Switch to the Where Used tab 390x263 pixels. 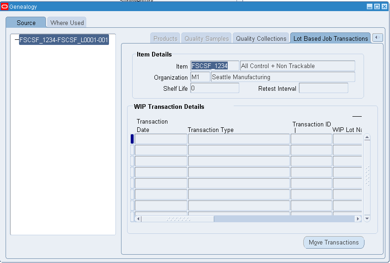pyautogui.click(x=67, y=23)
